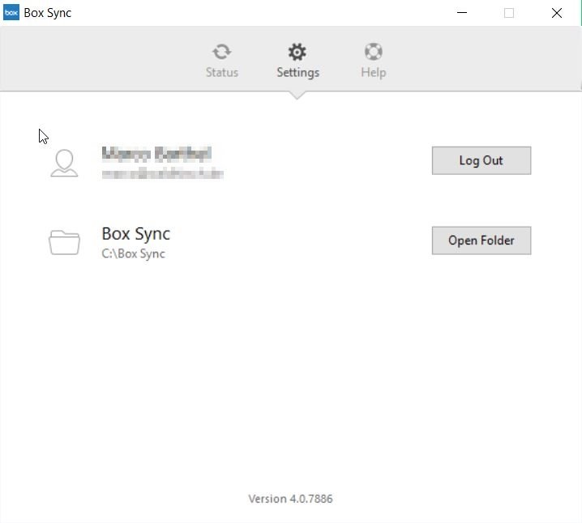Switch to the Status tab label
582x523 pixels.
(222, 72)
